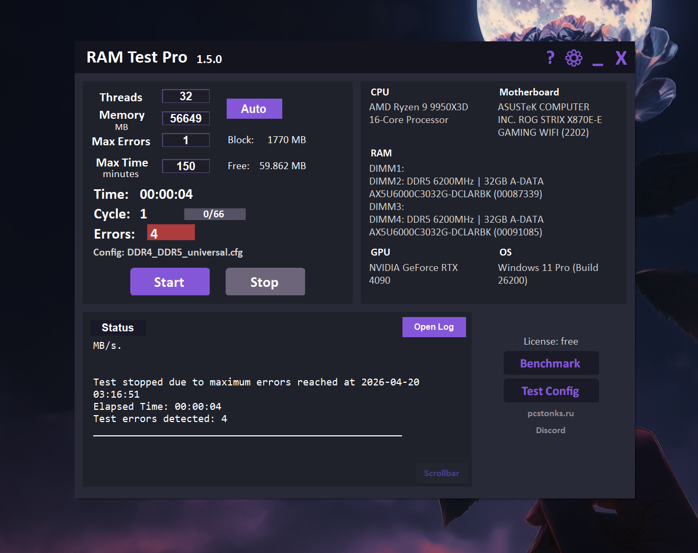Image resolution: width=698 pixels, height=553 pixels.
Task: Click the License: free label
Action: [551, 341]
